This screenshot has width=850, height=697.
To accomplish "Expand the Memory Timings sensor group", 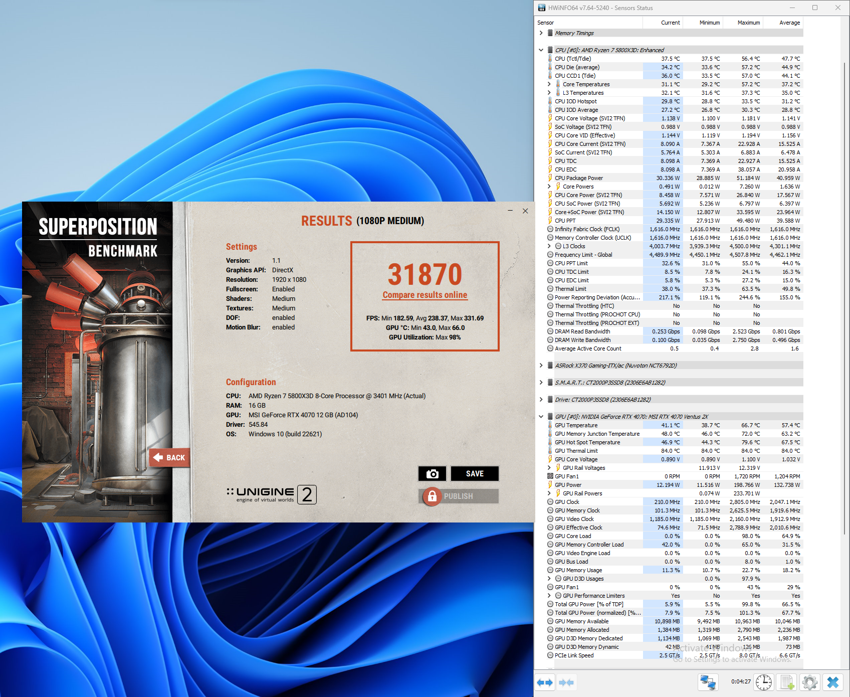I will tap(541, 33).
